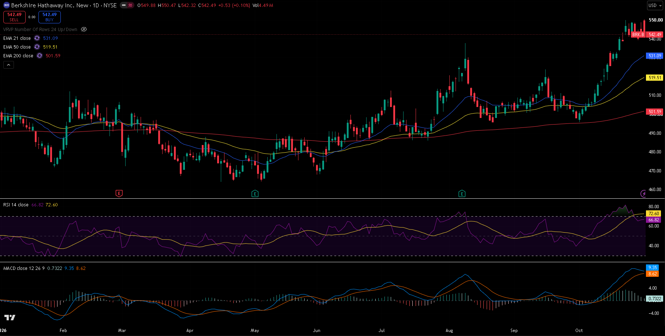
Task: Click the Aug label on time axis
Action: pos(449,330)
